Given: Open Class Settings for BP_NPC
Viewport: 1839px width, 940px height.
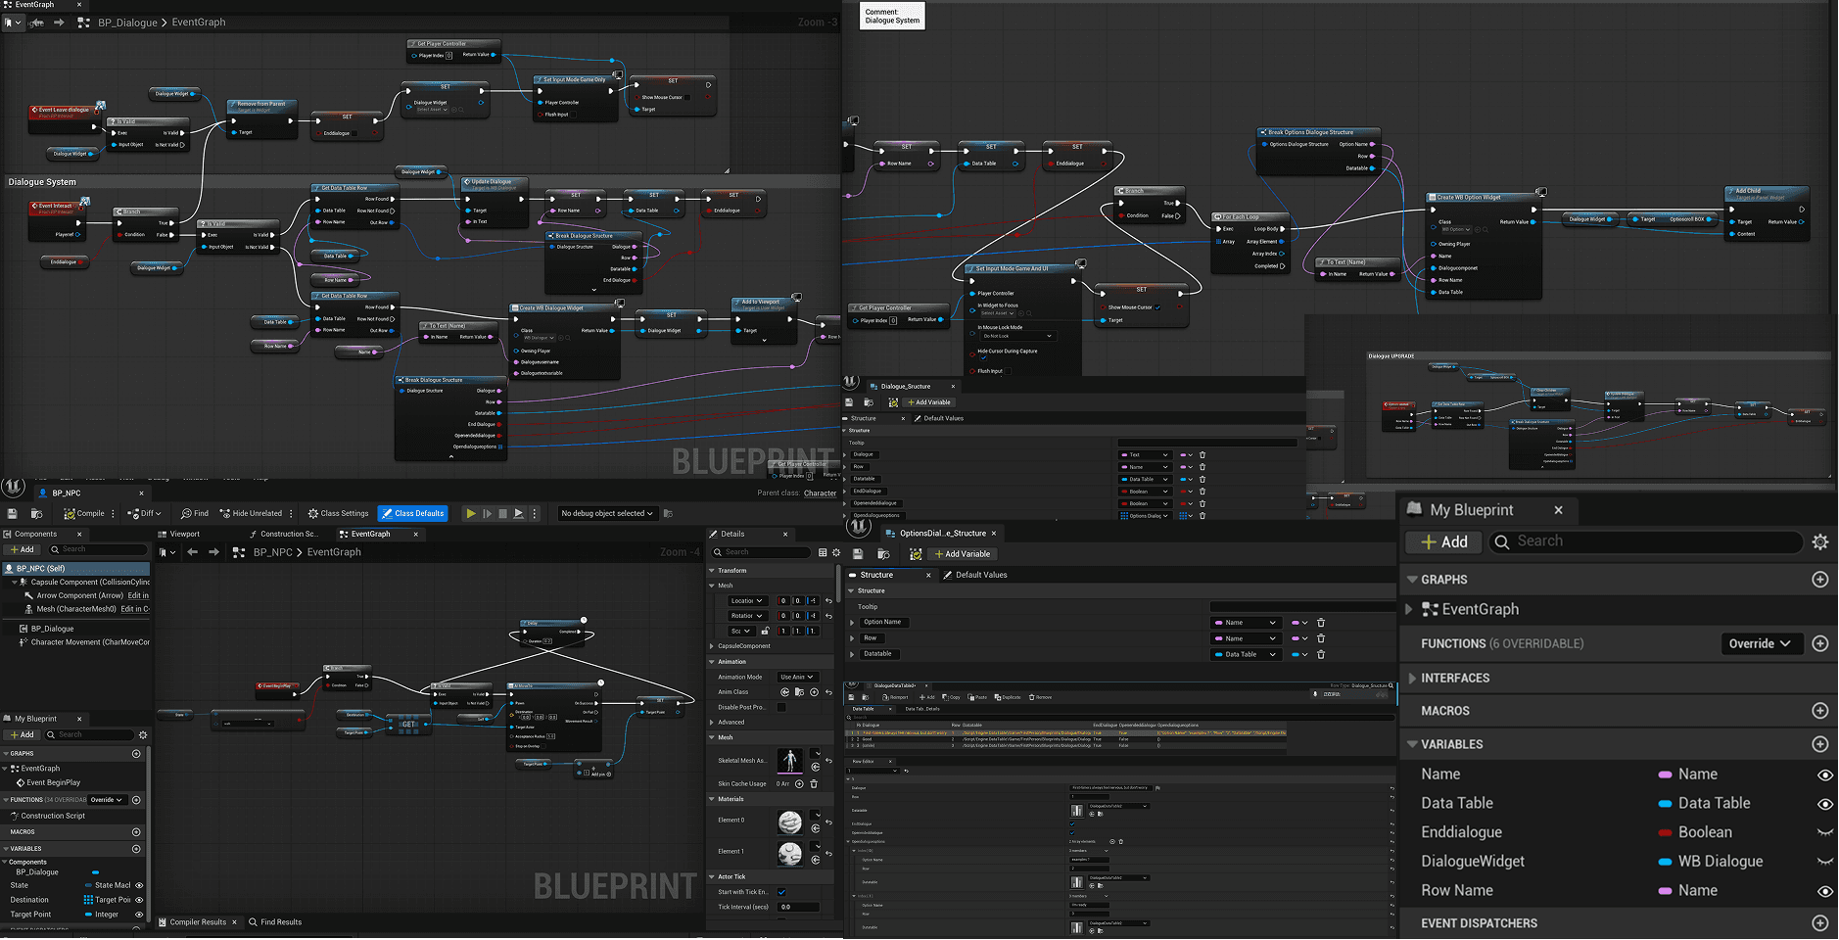Looking at the screenshot, I should 338,513.
